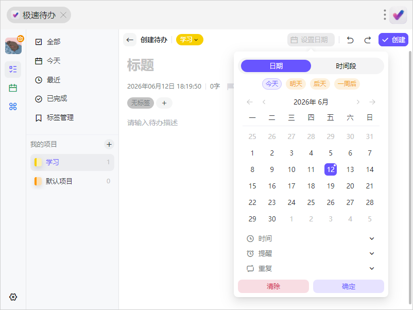Click the 无标签 tag chip
This screenshot has width=413, height=310.
(141, 102)
